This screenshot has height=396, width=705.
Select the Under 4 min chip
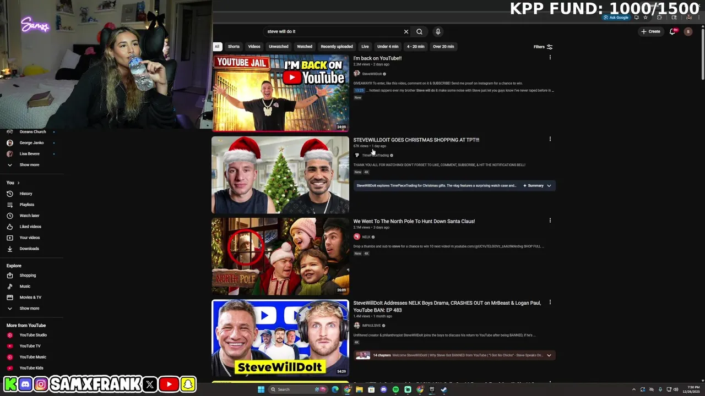(388, 47)
